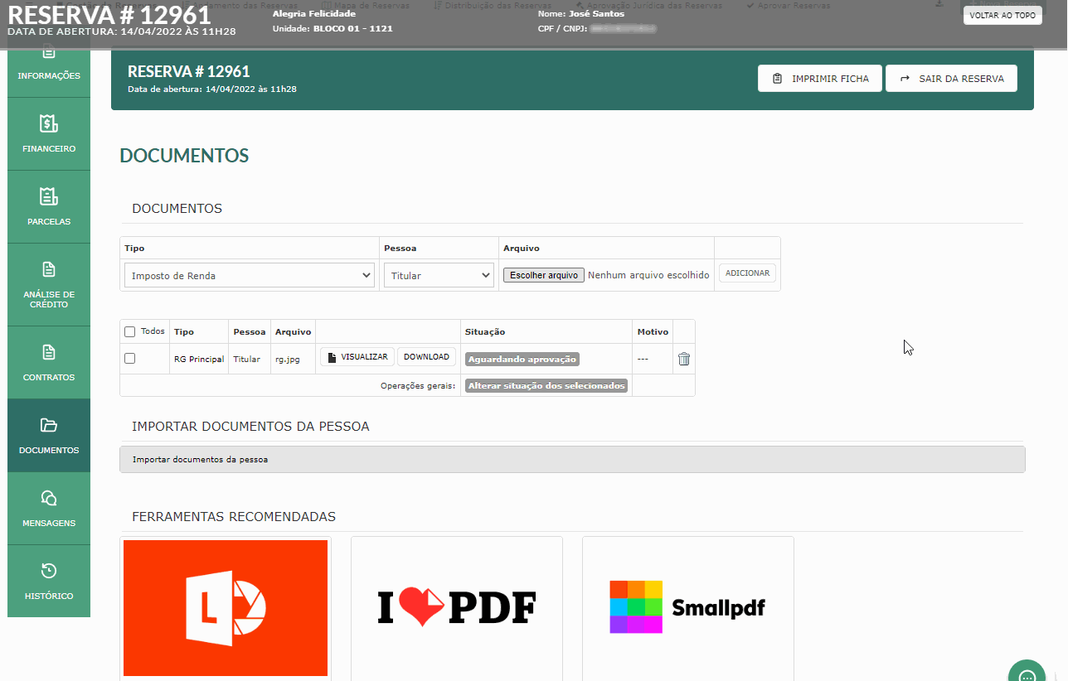Viewport: 1068px width, 681px height.
Task: Click the Mensagens chat bubbles icon
Action: point(49,498)
